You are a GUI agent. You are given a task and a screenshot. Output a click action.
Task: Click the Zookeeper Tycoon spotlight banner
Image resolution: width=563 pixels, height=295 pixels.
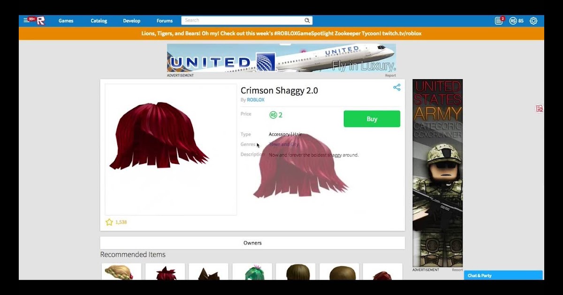(x=281, y=33)
